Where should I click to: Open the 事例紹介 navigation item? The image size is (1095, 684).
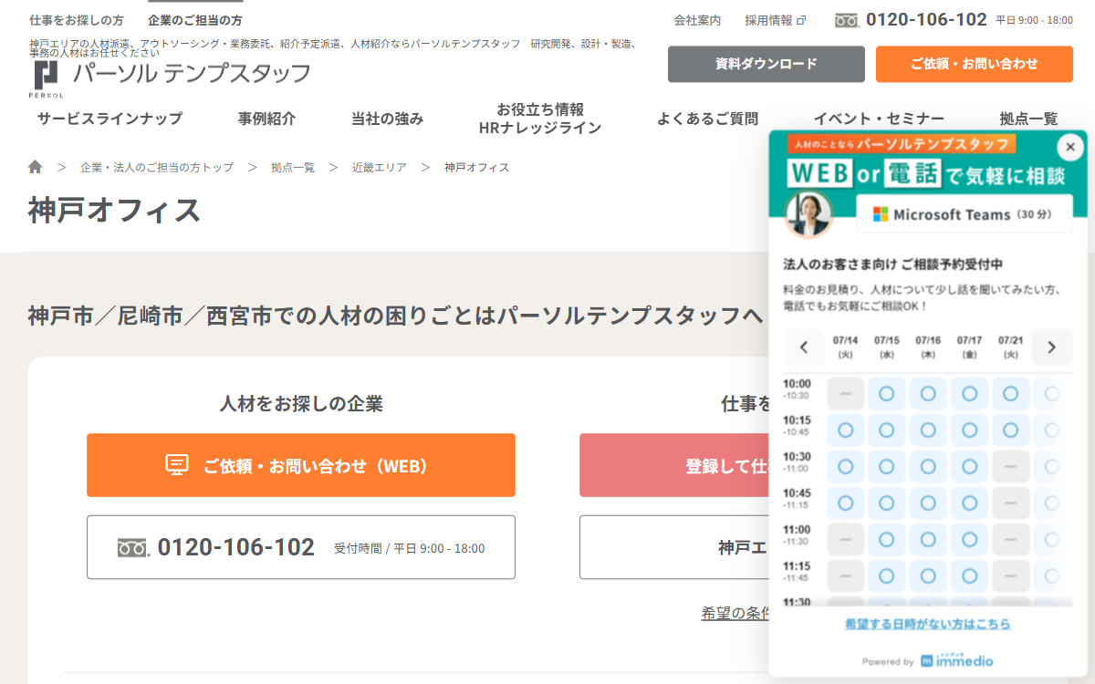266,119
